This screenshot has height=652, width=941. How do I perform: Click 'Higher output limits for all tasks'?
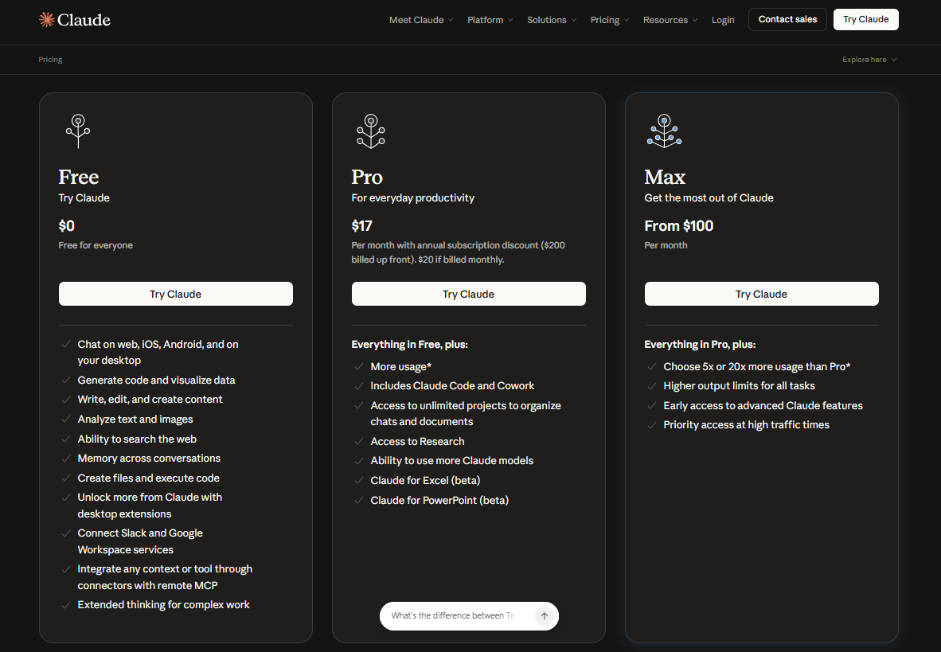739,385
